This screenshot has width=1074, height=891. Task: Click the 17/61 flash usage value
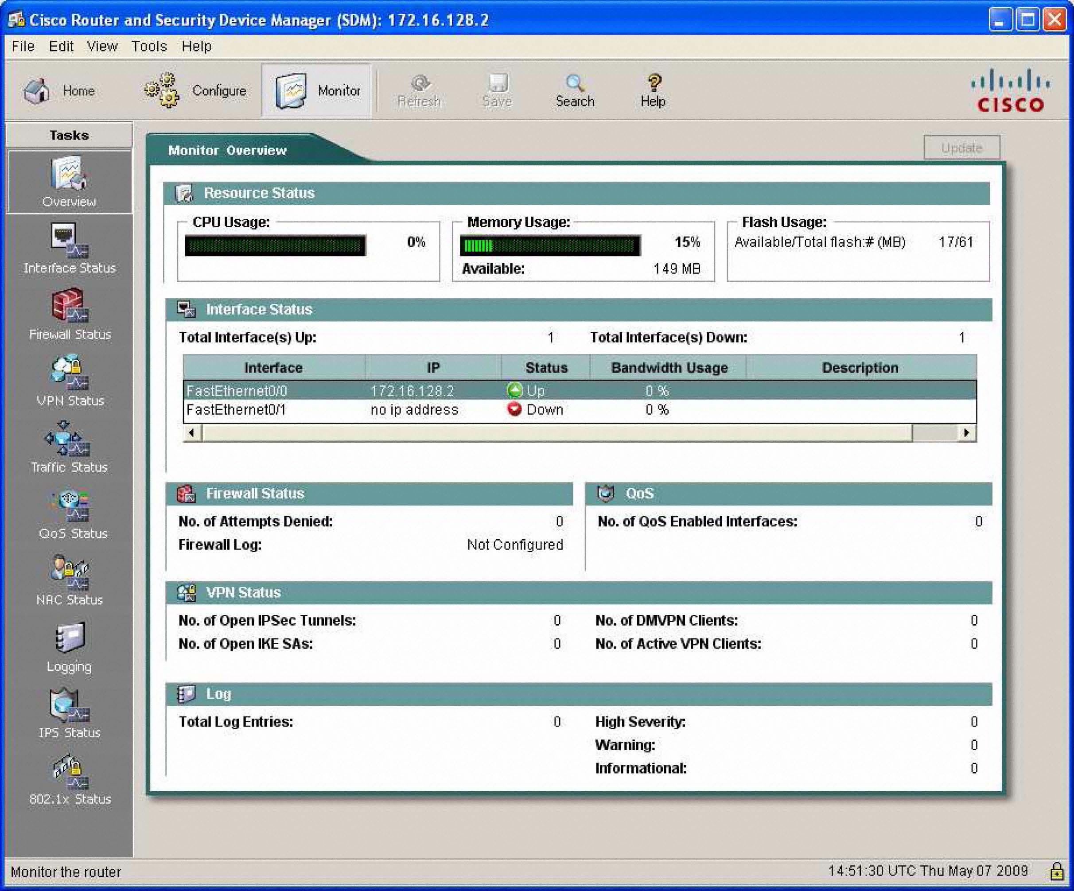coord(956,242)
